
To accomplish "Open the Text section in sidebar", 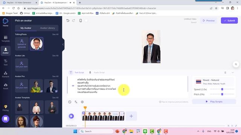I will [x=6, y=63].
